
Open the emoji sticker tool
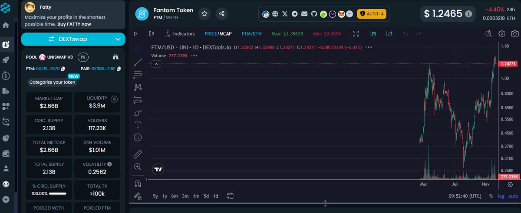(138, 138)
